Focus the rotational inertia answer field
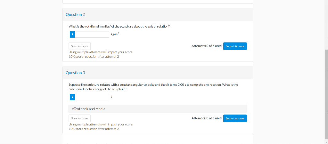Image resolution: width=328 pixels, height=144 pixels. pyautogui.click(x=92, y=35)
